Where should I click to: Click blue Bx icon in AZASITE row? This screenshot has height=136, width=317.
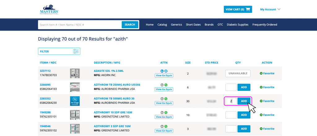(x=162, y=71)
